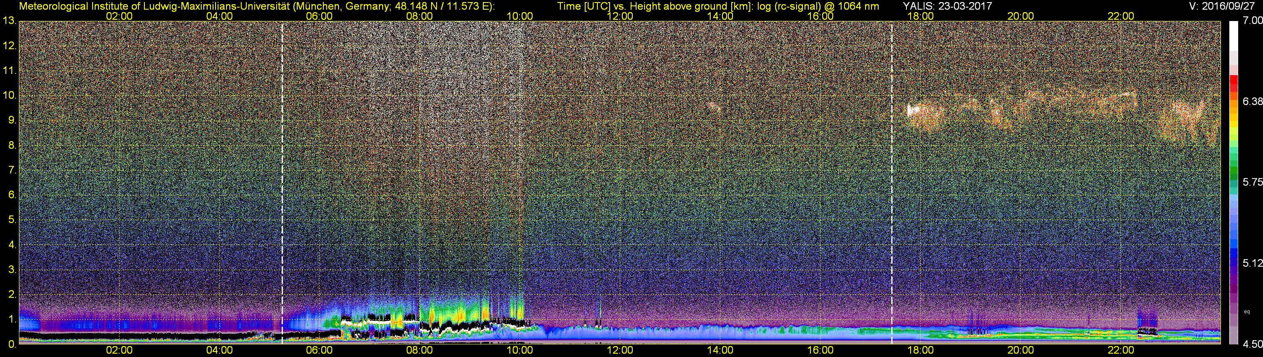Viewport: 1263px width, 357px height.
Task: Select height label 1 on the km axis
Action: pyautogui.click(x=12, y=319)
